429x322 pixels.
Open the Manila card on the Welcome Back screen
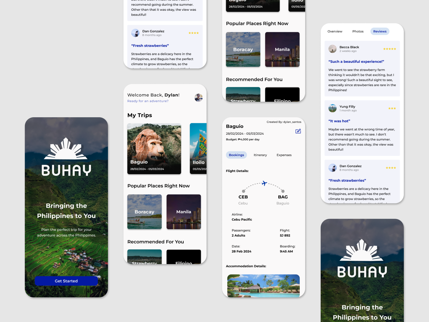(x=184, y=212)
